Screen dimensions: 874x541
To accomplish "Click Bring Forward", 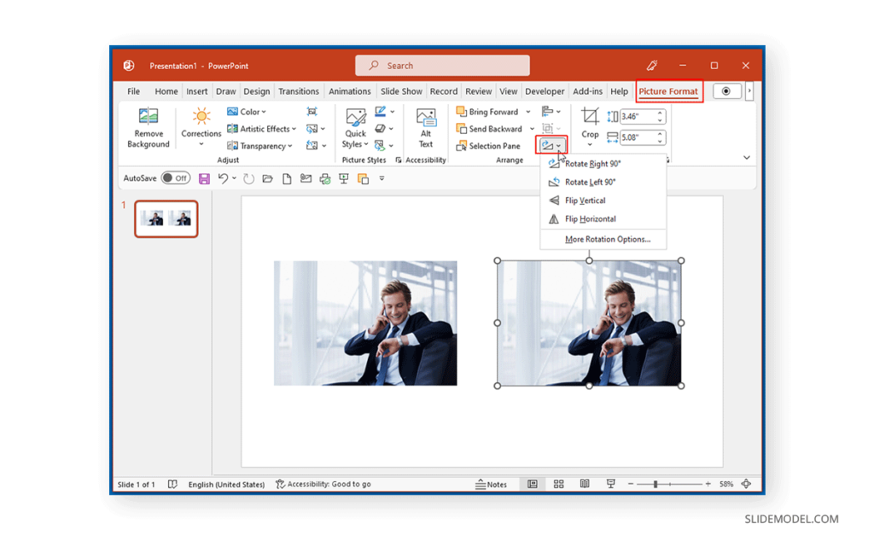I will [487, 112].
